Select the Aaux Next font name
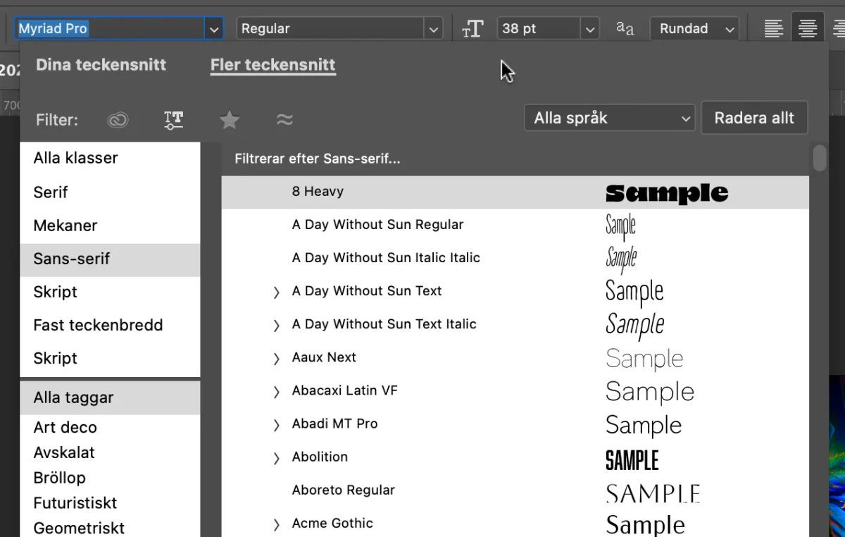 click(x=325, y=358)
